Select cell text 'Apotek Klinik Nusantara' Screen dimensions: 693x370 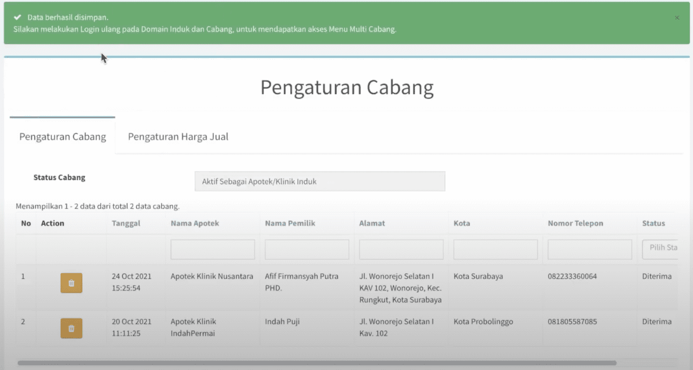[212, 276]
